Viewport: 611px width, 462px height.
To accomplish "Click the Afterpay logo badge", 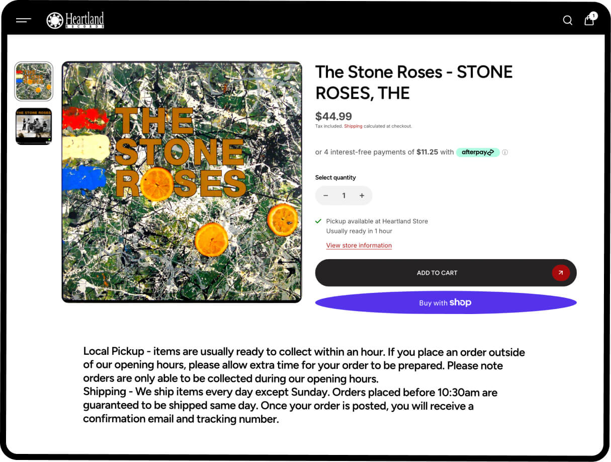I will [x=478, y=152].
